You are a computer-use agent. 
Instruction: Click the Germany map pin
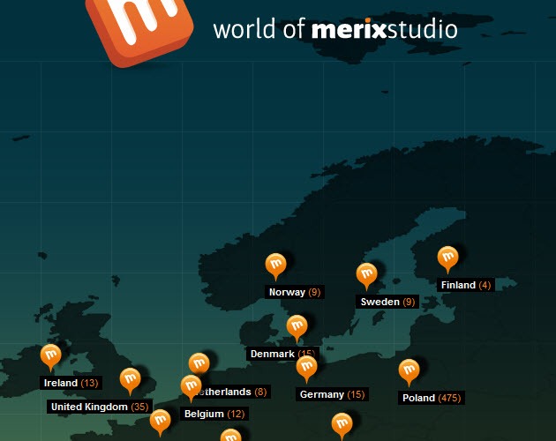(x=306, y=369)
